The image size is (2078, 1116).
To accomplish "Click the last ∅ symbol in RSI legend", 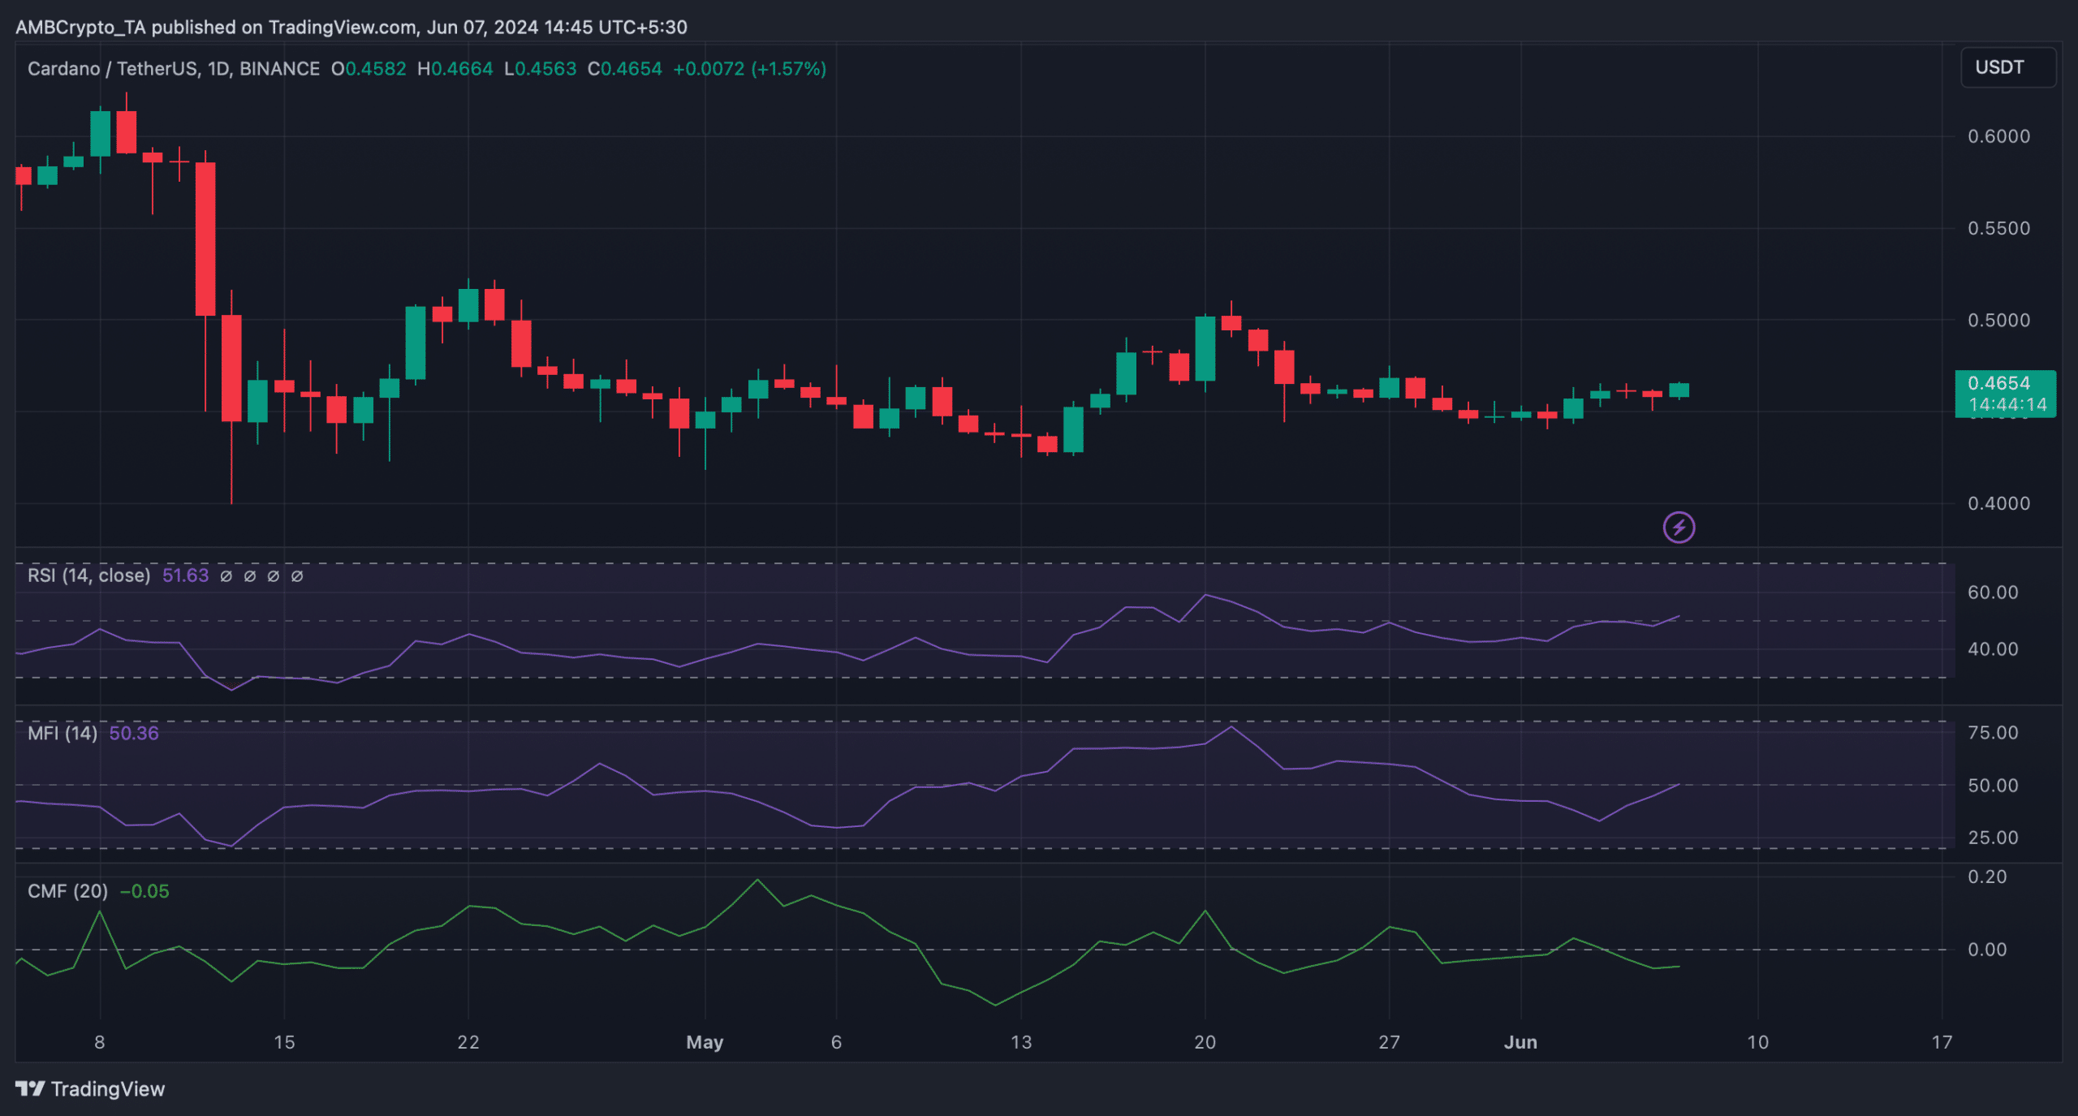I will pyautogui.click(x=297, y=575).
